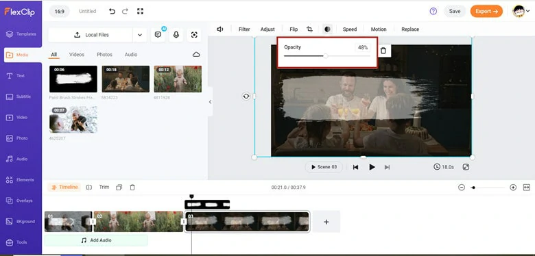This screenshot has height=256, width=535.
Task: Toggle fullscreen preview icon
Action: coord(466,167)
